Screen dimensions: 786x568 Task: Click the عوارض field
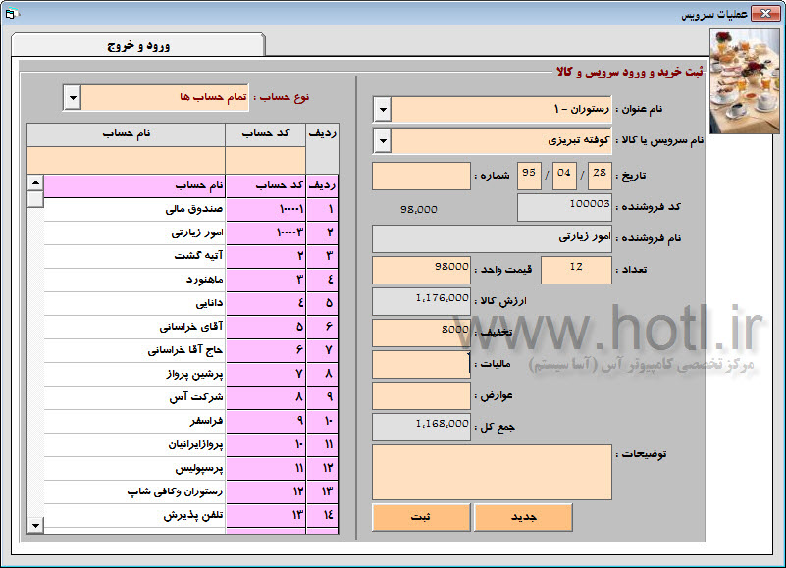pos(422,395)
